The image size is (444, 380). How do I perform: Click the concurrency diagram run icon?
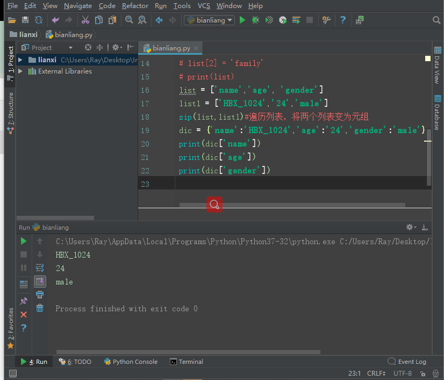296,20
